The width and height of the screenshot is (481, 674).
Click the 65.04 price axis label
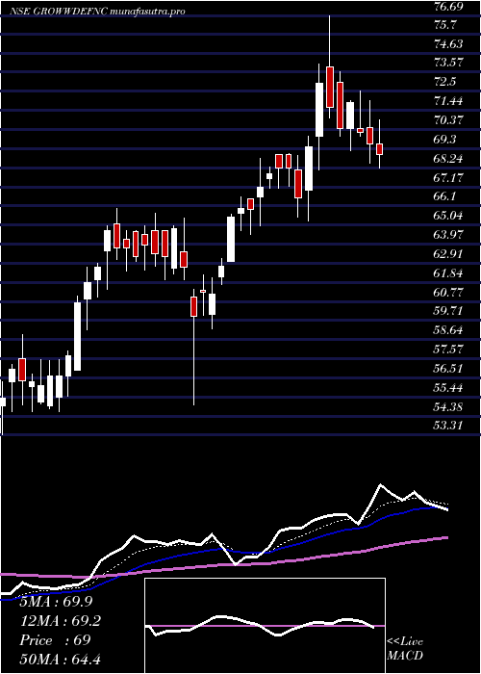point(449,216)
